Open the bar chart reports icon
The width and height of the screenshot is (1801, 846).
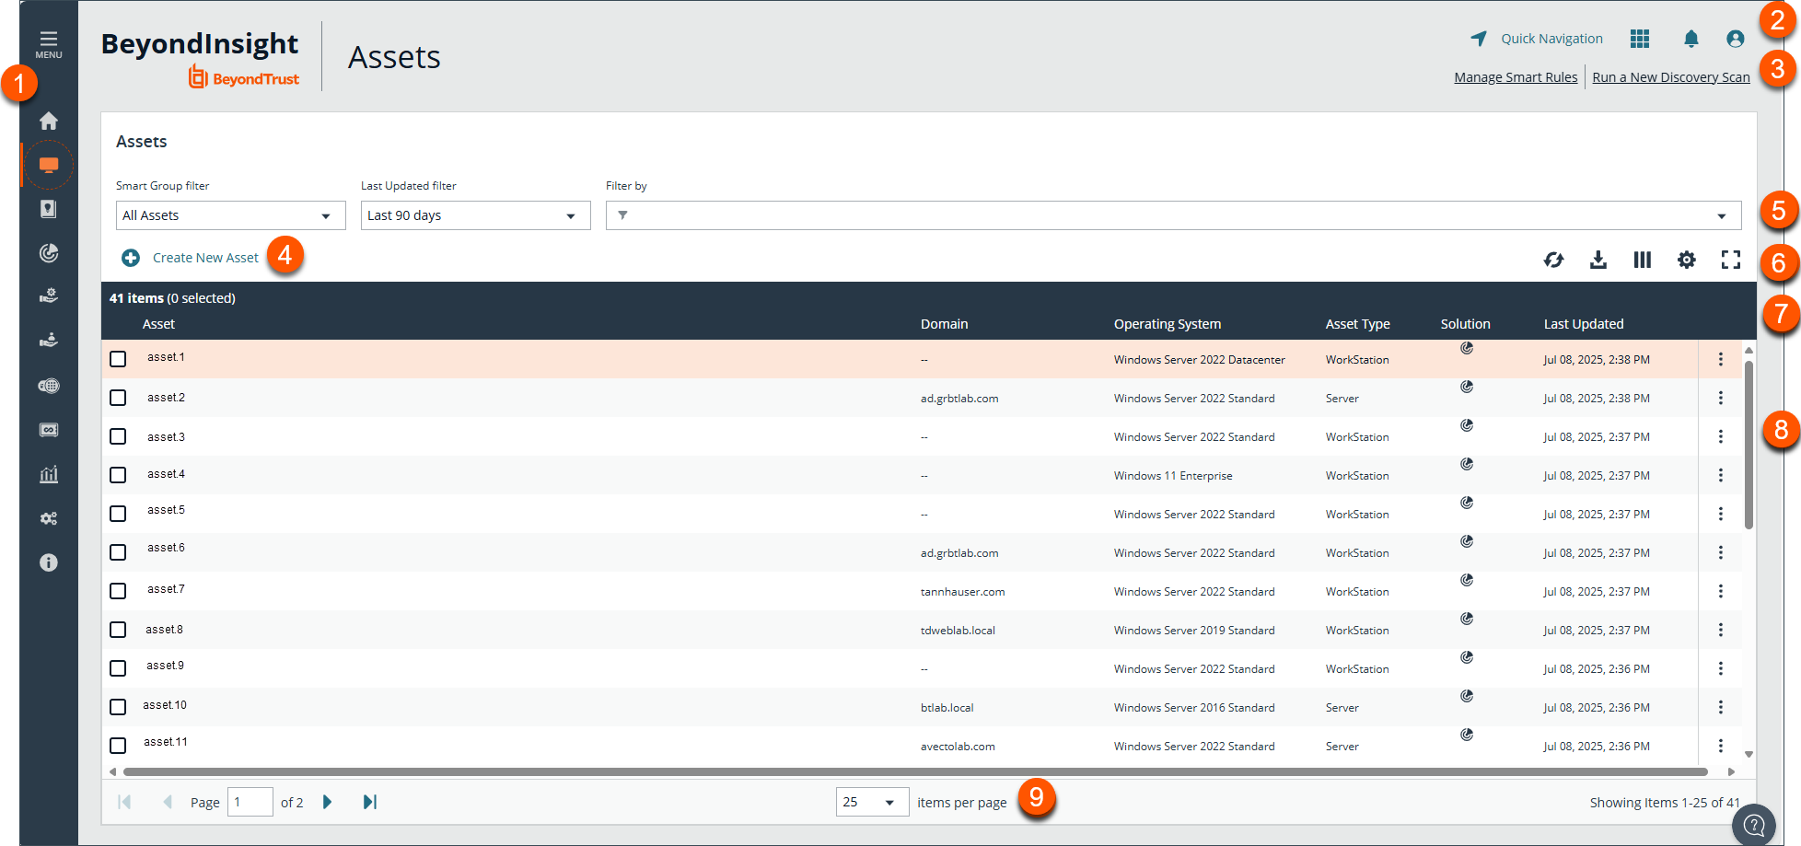click(49, 474)
